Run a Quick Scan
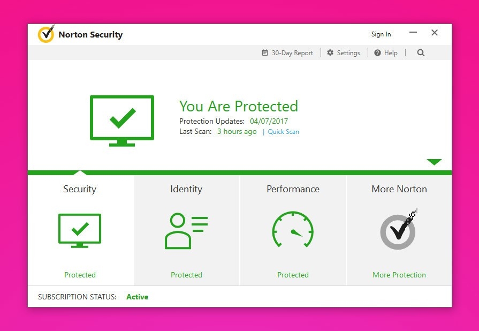This screenshot has width=479, height=331. coord(283,131)
